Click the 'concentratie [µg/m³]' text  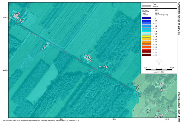pyautogui.click(x=161, y=15)
